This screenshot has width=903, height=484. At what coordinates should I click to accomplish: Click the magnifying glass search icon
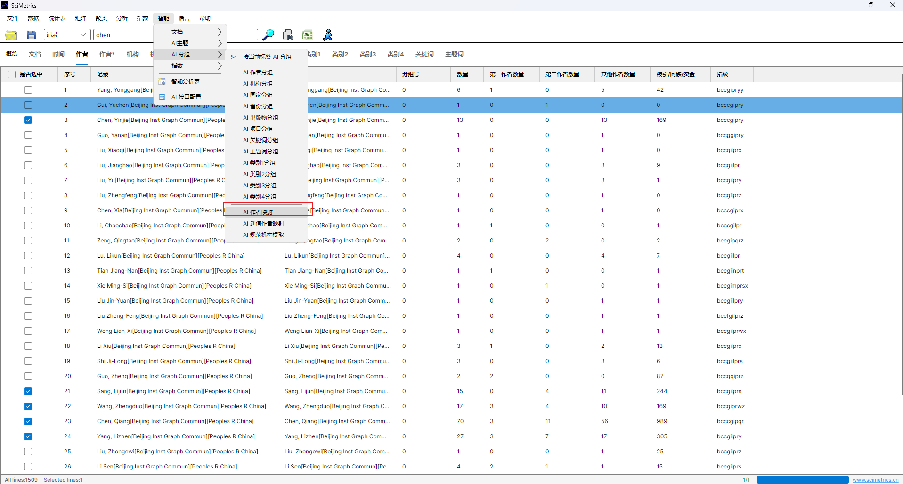click(x=268, y=35)
